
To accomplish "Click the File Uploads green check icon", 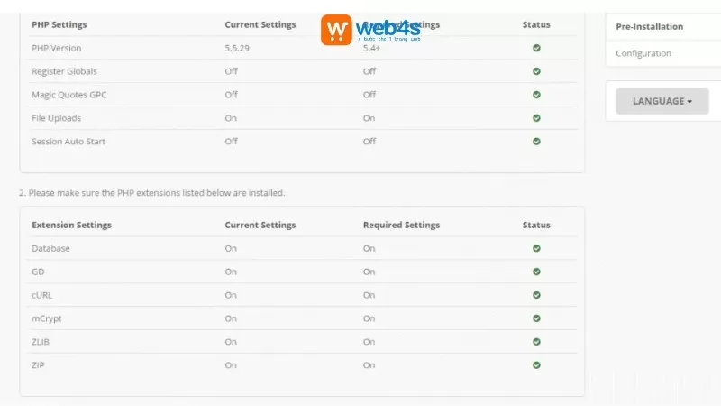I will coord(536,118).
